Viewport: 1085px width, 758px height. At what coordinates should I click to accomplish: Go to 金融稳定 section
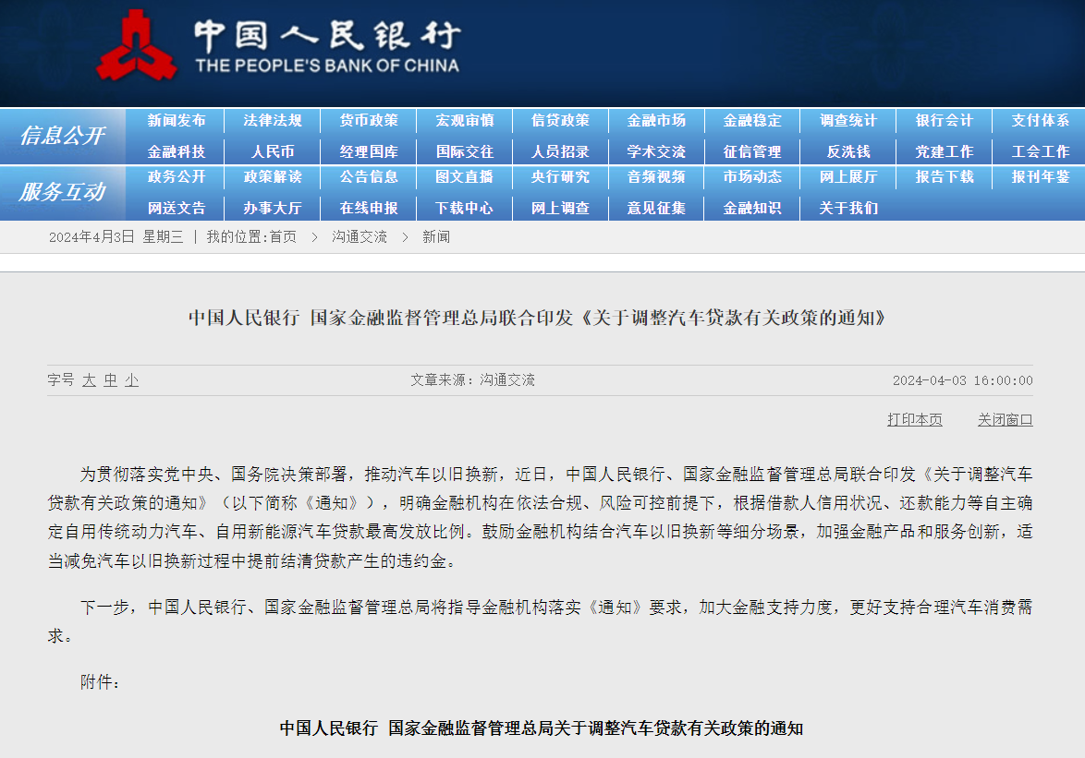tap(752, 121)
